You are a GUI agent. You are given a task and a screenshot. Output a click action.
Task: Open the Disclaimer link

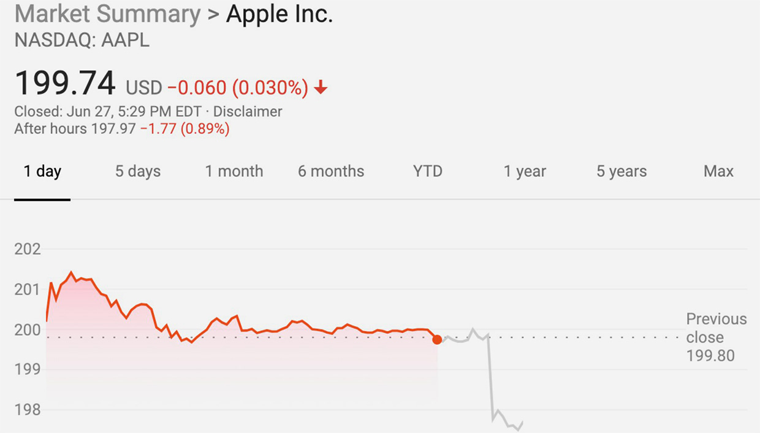pyautogui.click(x=248, y=112)
